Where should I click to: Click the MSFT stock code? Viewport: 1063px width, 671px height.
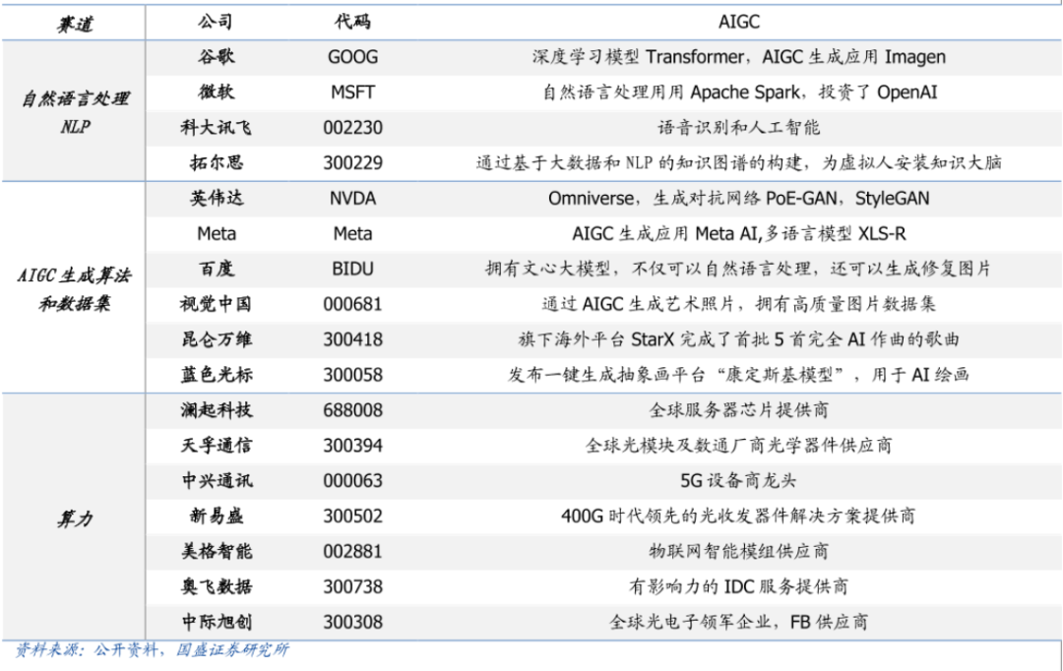[352, 92]
